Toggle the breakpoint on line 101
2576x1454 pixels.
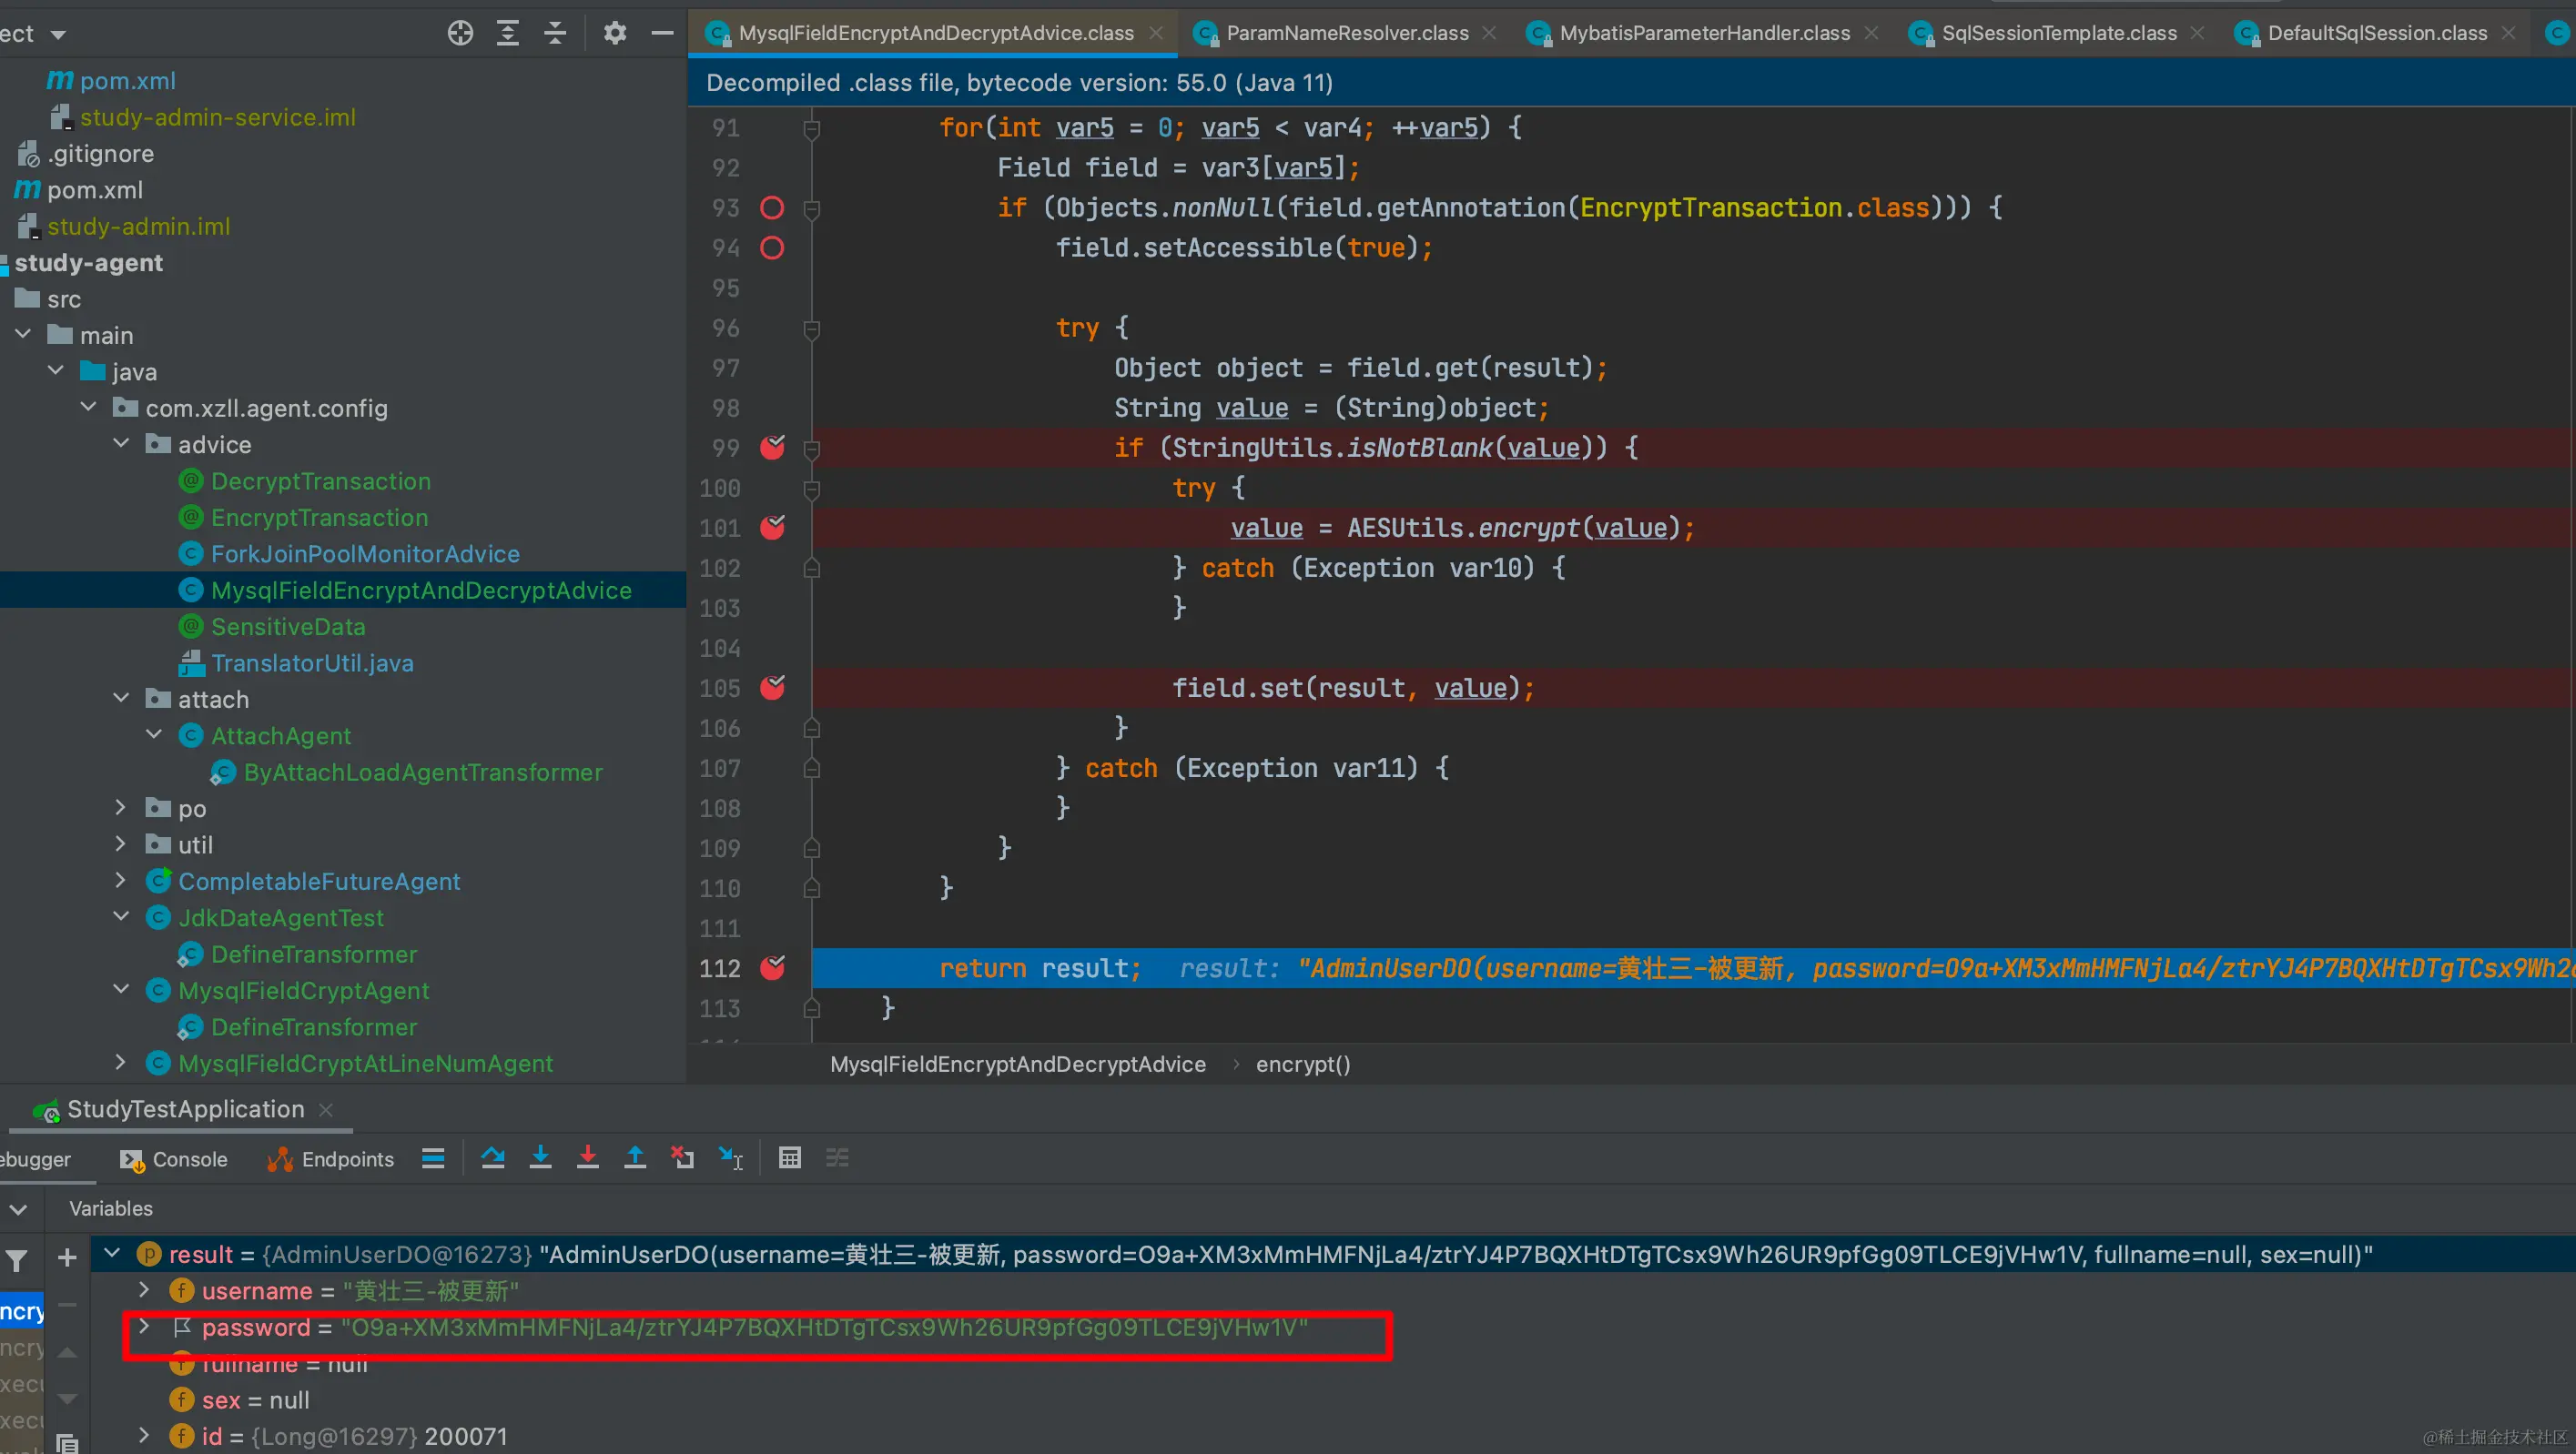point(772,528)
